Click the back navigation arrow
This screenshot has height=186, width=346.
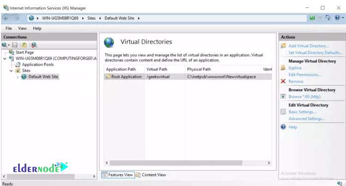[6, 18]
